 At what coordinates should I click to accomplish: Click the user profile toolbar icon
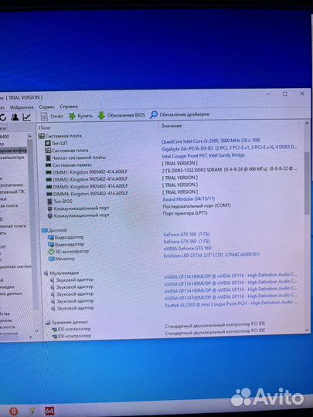tap(15, 117)
